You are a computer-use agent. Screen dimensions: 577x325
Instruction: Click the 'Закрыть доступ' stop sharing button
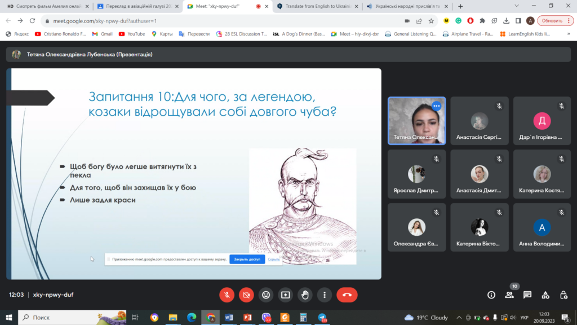pyautogui.click(x=247, y=260)
